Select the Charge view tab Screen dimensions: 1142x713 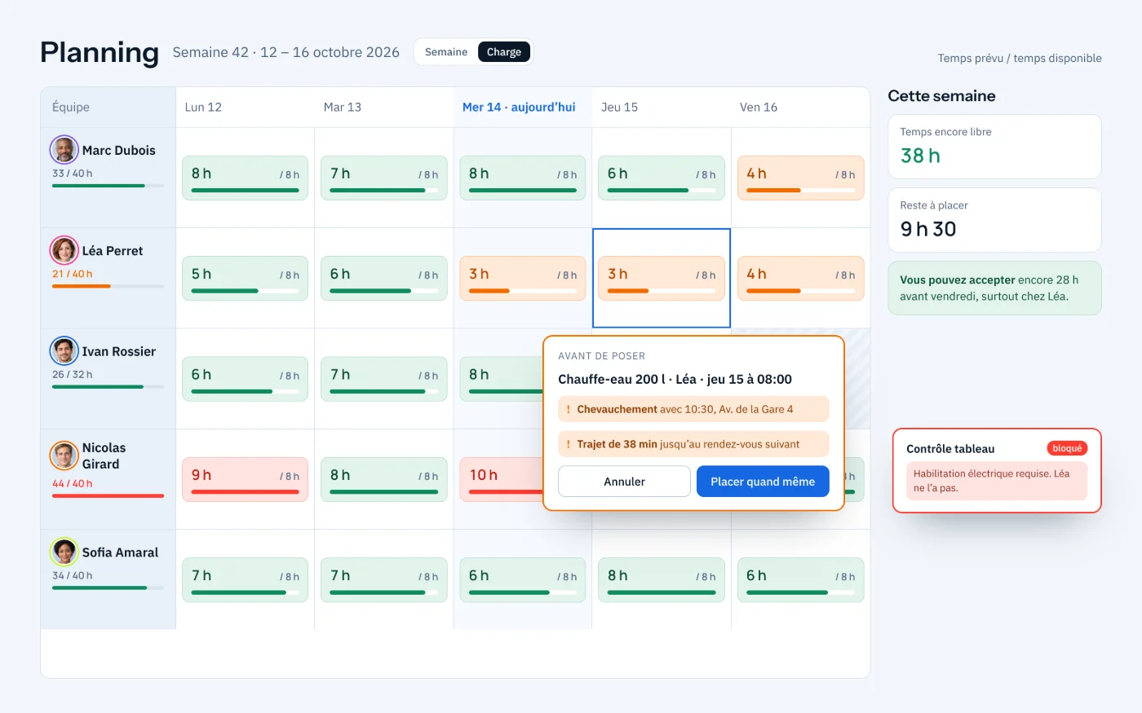[x=504, y=52]
